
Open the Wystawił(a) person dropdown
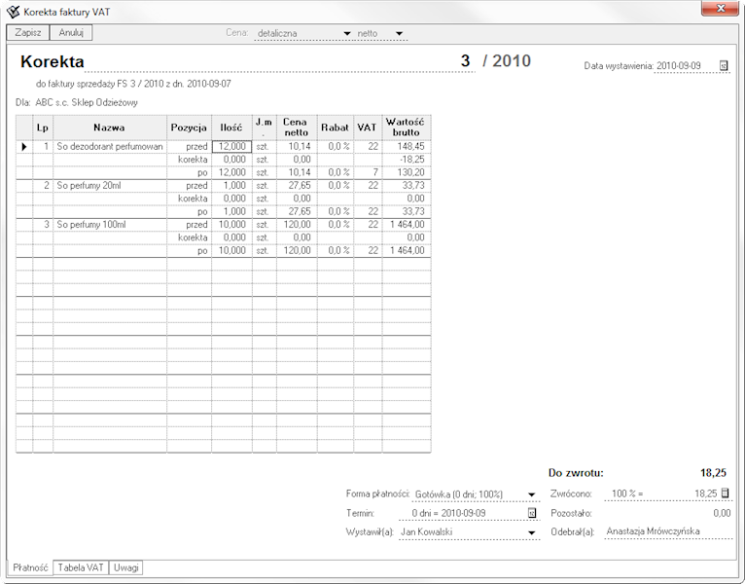532,533
